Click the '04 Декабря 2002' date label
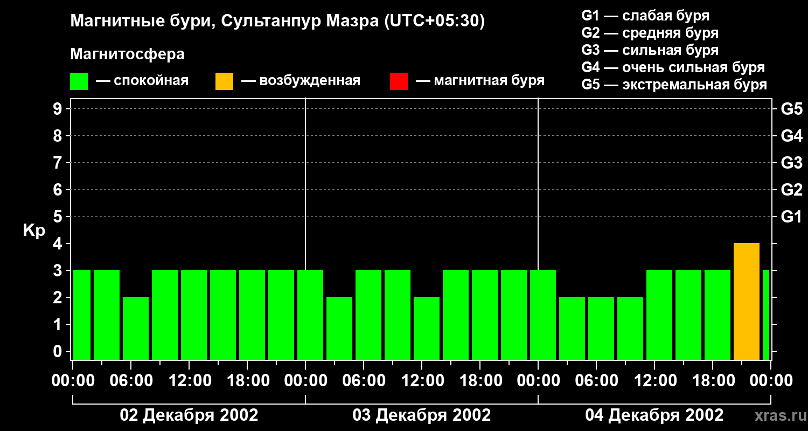The height and width of the screenshot is (431, 808). coord(654,415)
